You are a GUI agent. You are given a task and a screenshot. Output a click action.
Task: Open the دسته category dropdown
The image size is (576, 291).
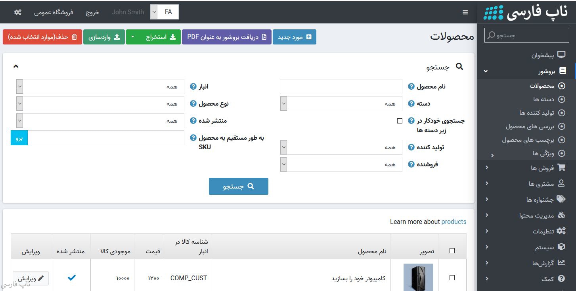(x=341, y=104)
